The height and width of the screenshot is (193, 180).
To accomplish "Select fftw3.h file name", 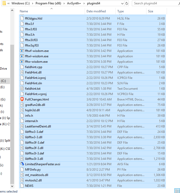I will point(30,35).
